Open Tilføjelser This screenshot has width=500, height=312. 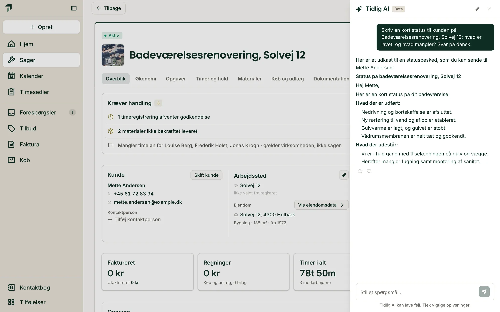coord(41,302)
